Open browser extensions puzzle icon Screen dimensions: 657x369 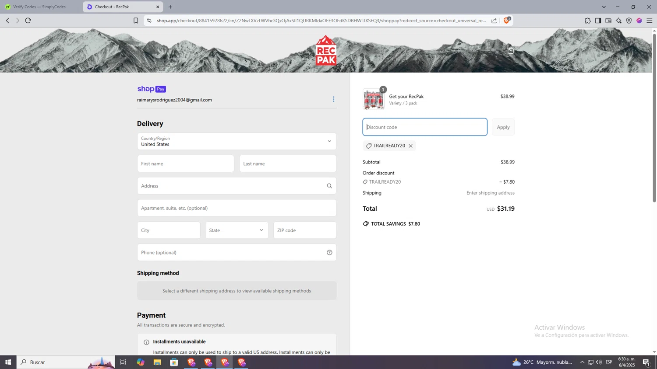tap(587, 21)
